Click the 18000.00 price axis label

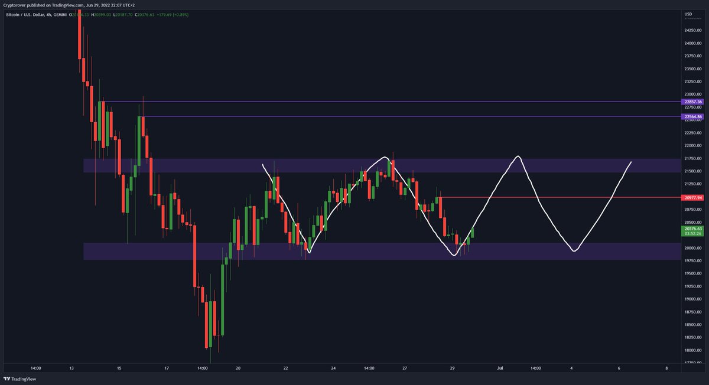point(692,350)
